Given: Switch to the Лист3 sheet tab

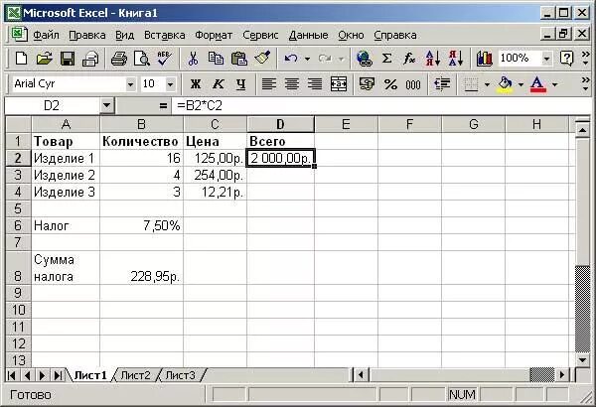Looking at the screenshot, I should pyautogui.click(x=180, y=375).
